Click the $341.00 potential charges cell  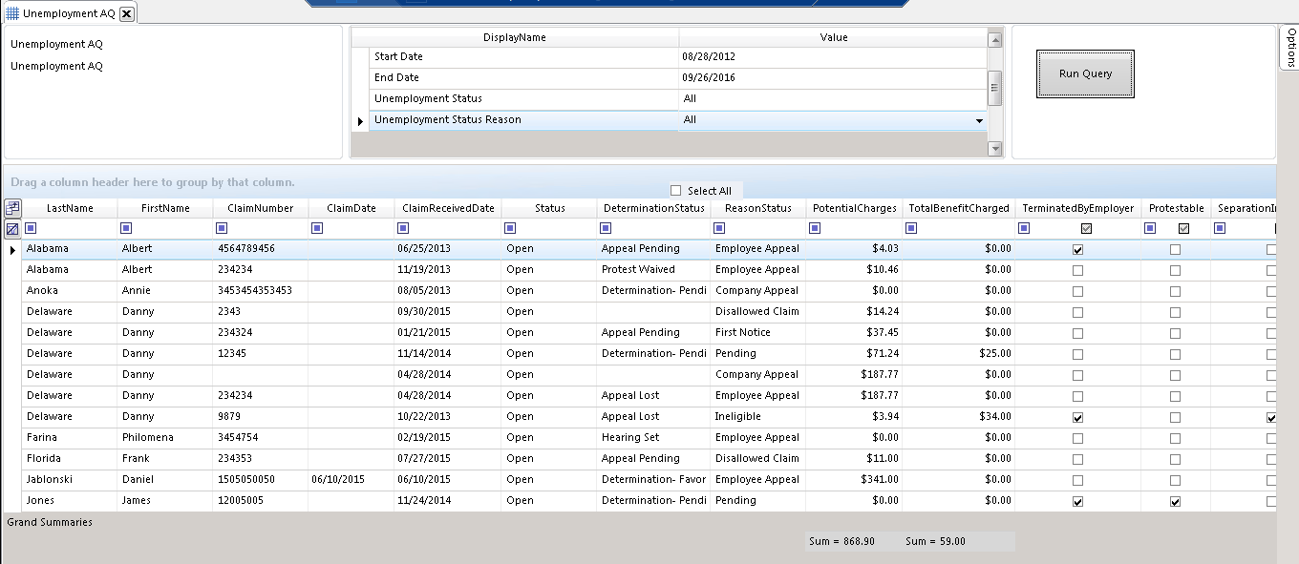coord(854,480)
